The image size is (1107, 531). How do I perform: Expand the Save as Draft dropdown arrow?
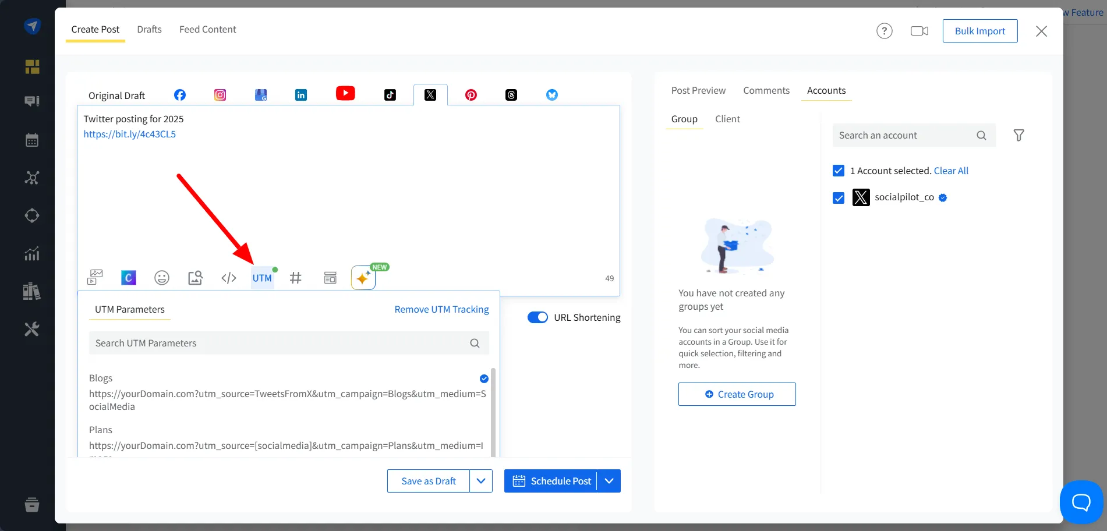(x=481, y=481)
